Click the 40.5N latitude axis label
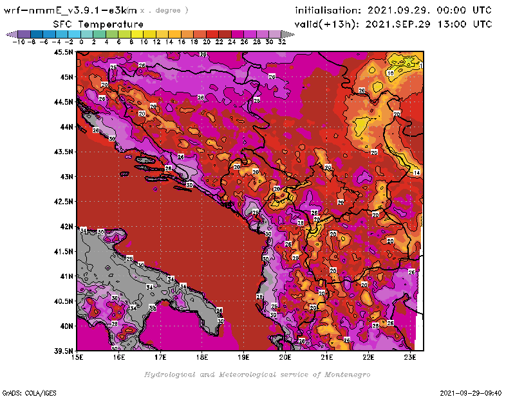This screenshot has height=397, width=515. 63,301
